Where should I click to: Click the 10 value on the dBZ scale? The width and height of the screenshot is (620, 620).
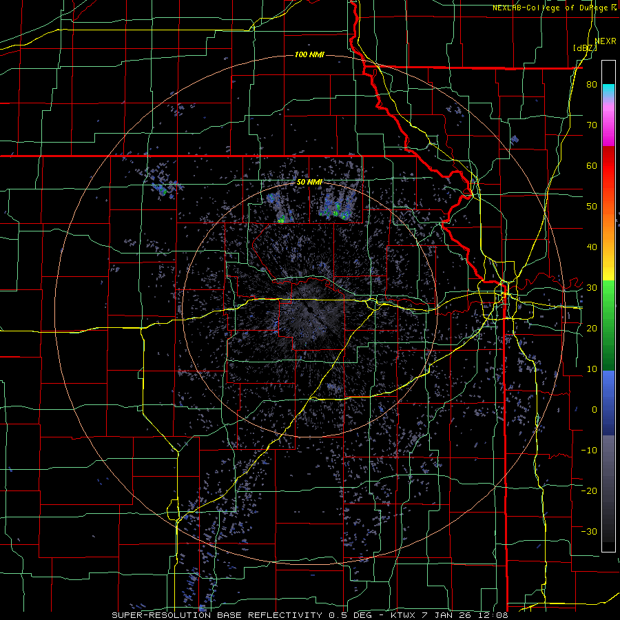592,369
